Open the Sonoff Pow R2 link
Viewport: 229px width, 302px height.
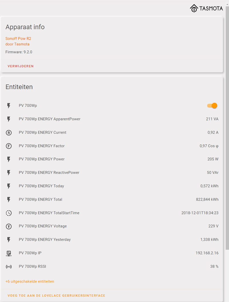(18, 38)
